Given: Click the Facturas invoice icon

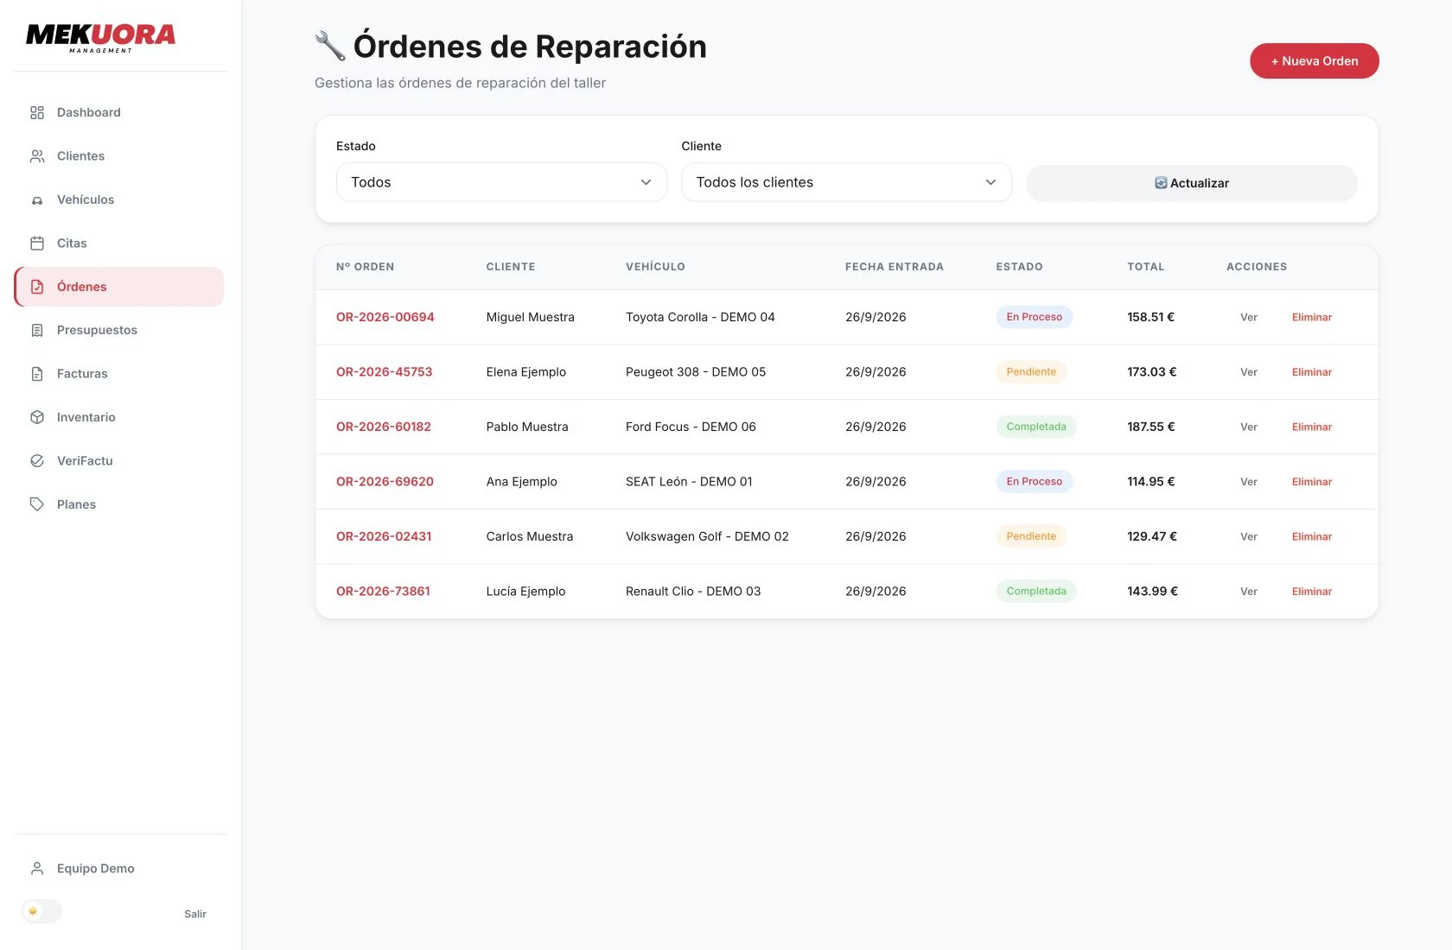Looking at the screenshot, I should (37, 374).
